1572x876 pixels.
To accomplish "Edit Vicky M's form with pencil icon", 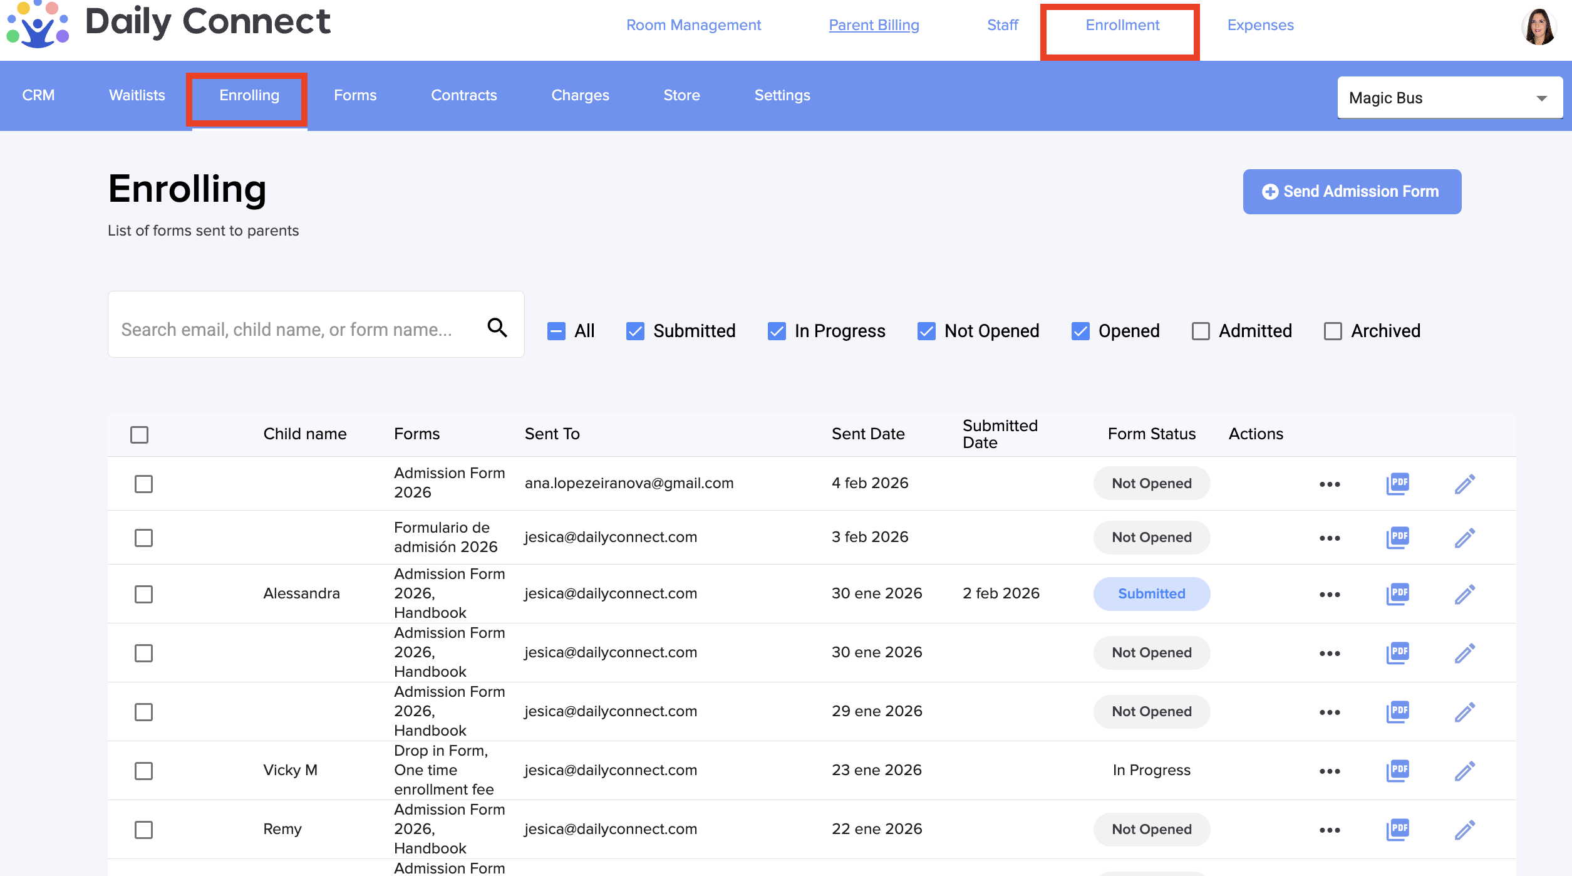I will [x=1464, y=771].
